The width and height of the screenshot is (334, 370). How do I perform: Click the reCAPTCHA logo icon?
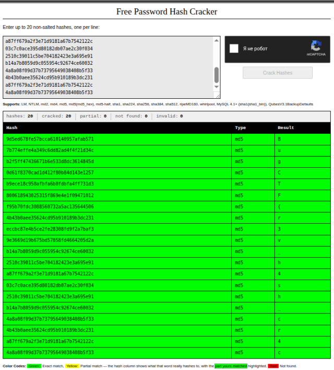[316, 46]
